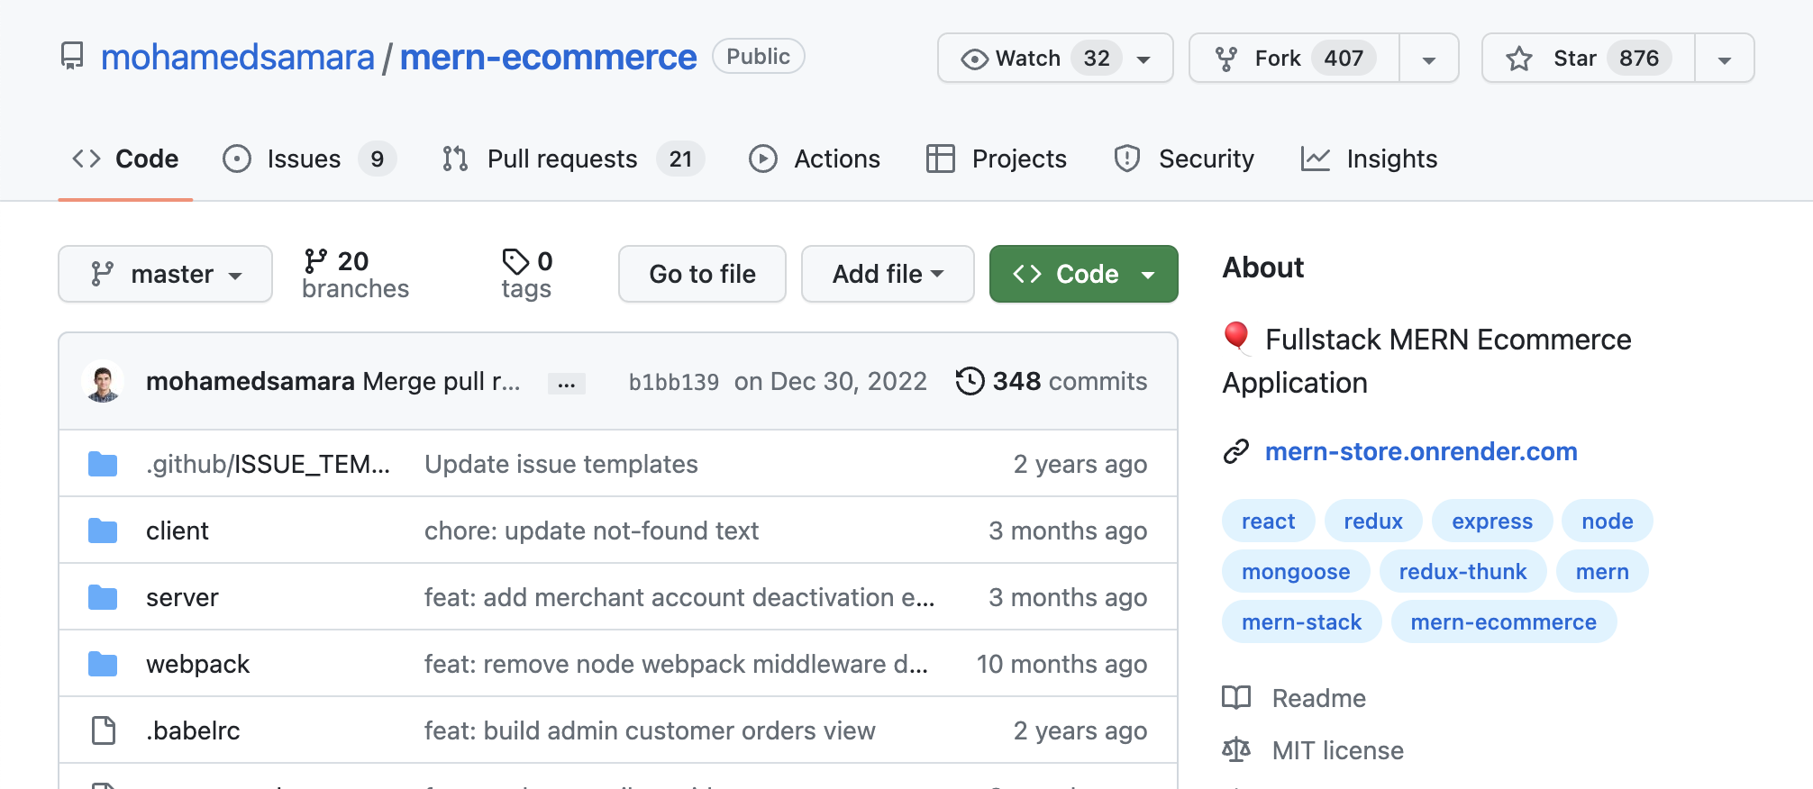Viewport: 1813px width, 789px height.
Task: Open the Merge pull request commit message
Action: point(442,381)
